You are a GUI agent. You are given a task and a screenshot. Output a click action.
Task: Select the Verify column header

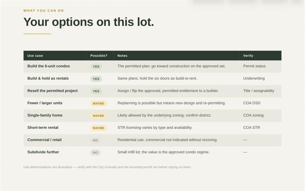point(248,56)
